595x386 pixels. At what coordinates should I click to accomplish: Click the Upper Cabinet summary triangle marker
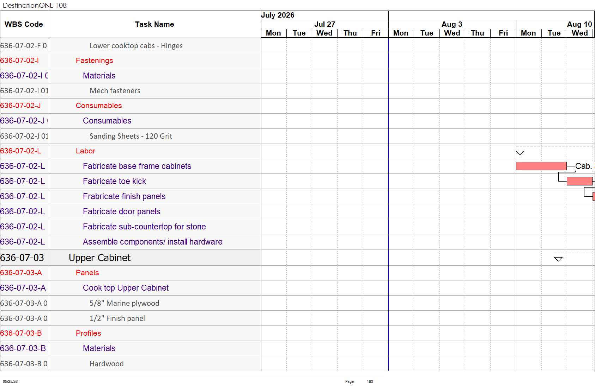[558, 259]
